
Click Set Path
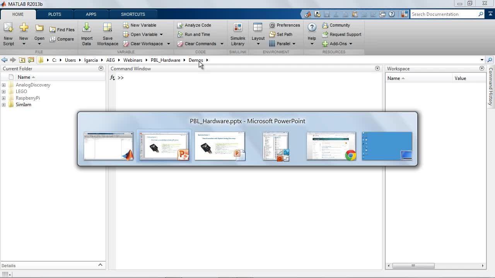coord(281,34)
